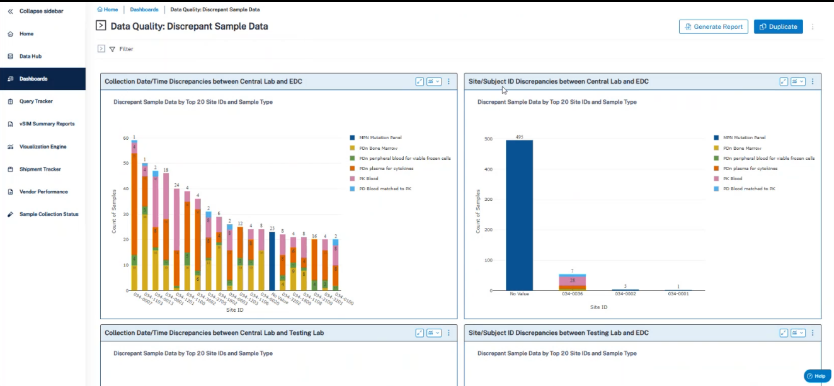Open the Help button
This screenshot has width=834, height=386.
pos(818,376)
